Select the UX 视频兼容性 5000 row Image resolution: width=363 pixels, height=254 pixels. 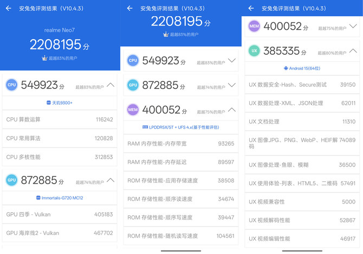tap(302, 202)
